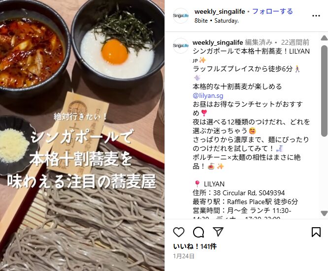328x271 pixels.
Task: Save the post with the bookmark icon
Action: 316,232
